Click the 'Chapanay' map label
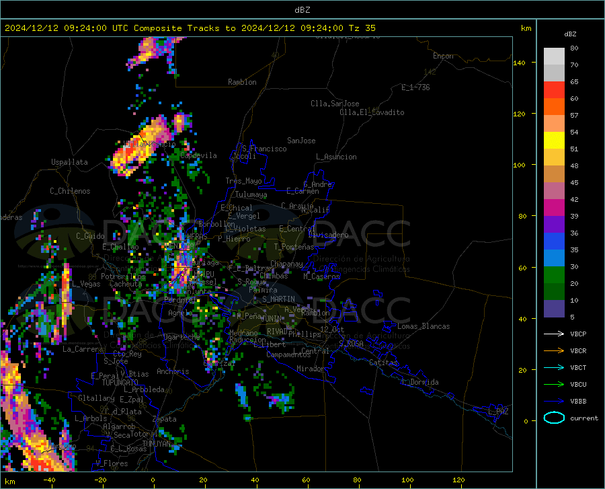The width and height of the screenshot is (605, 489). (286, 264)
